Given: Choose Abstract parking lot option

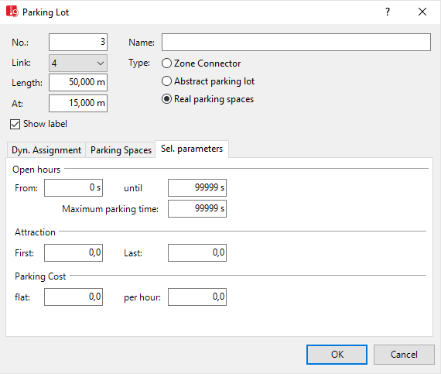Looking at the screenshot, I should point(166,81).
